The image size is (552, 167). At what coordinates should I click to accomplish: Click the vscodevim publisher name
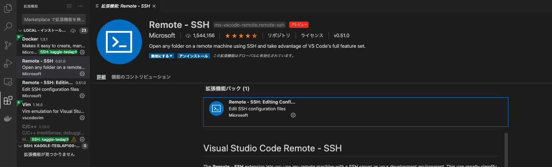pyautogui.click(x=33, y=118)
